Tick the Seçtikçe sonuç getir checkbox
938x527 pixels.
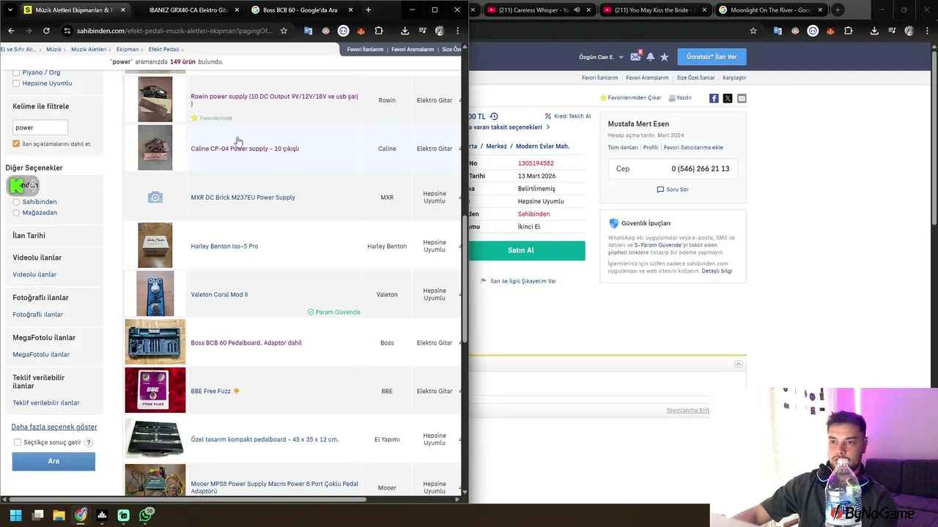18,442
